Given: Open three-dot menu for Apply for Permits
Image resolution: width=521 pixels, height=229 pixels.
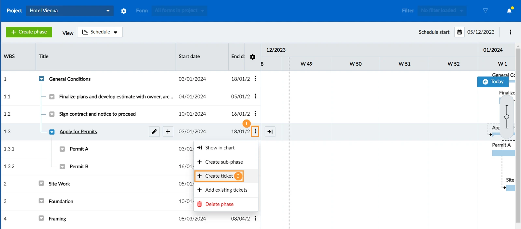Looking at the screenshot, I should [x=255, y=132].
